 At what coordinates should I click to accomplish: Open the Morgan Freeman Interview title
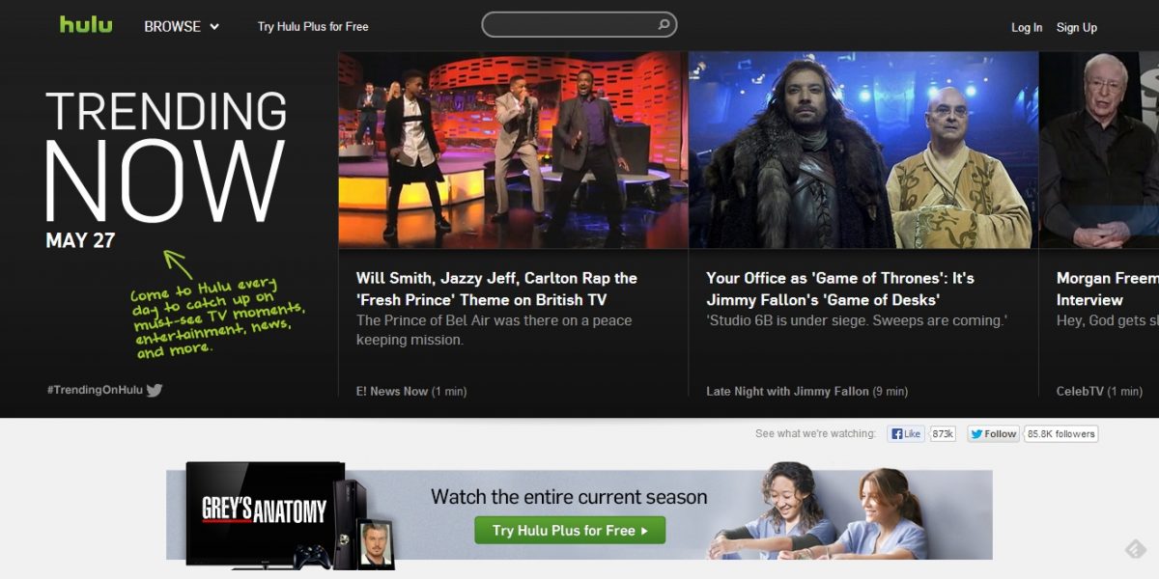(1107, 289)
